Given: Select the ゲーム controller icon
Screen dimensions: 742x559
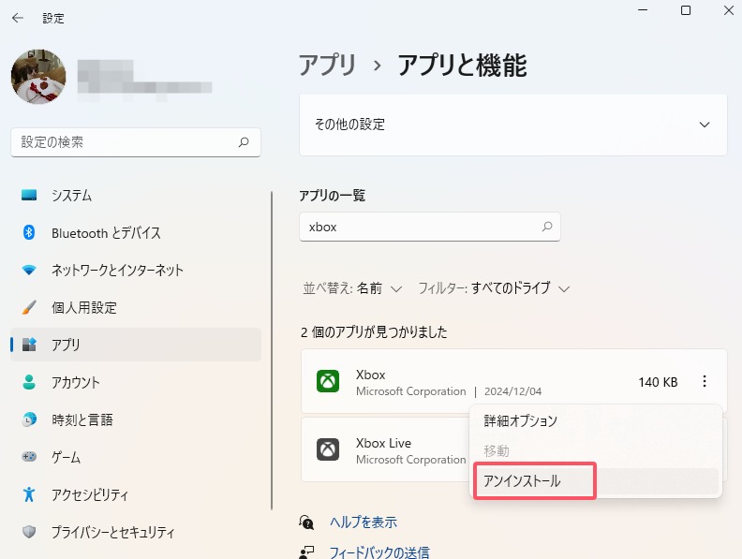Looking at the screenshot, I should (29, 457).
